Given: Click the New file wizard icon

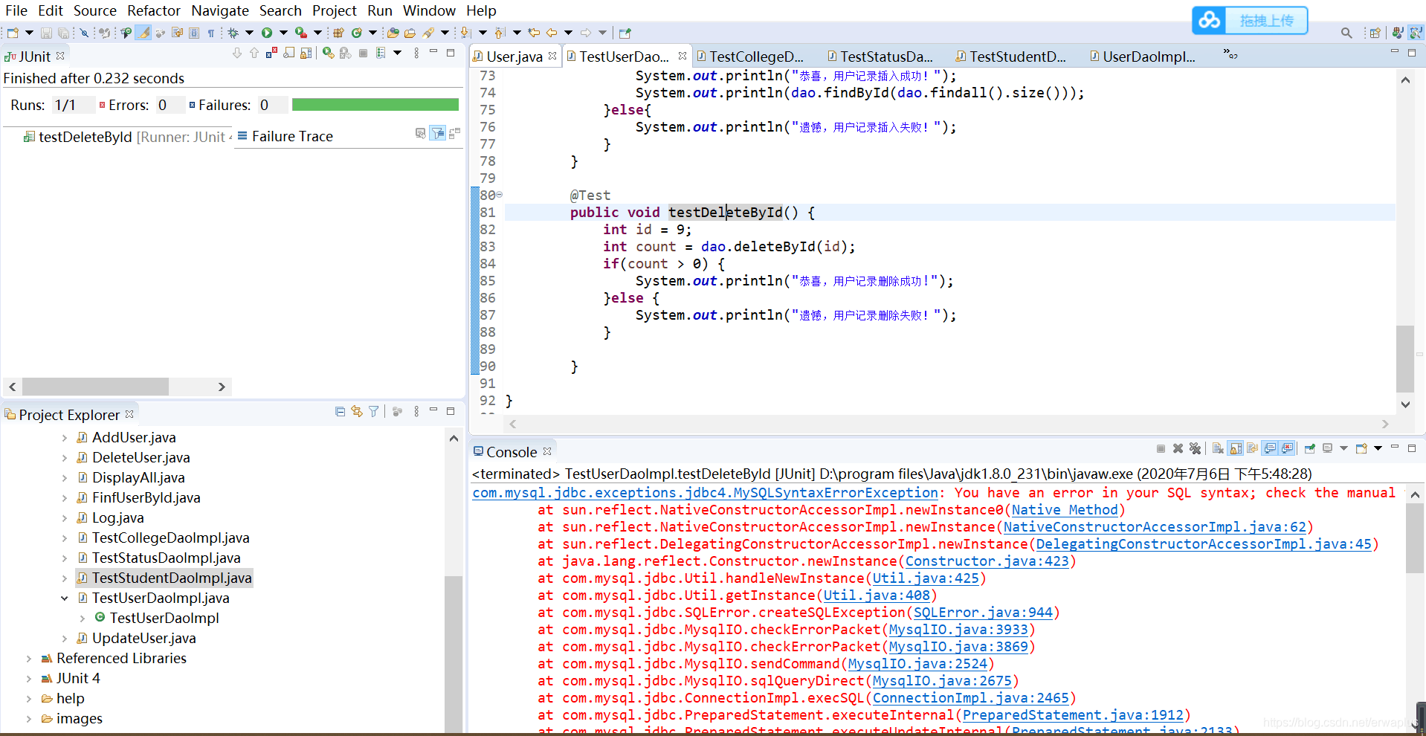Looking at the screenshot, I should point(13,33).
